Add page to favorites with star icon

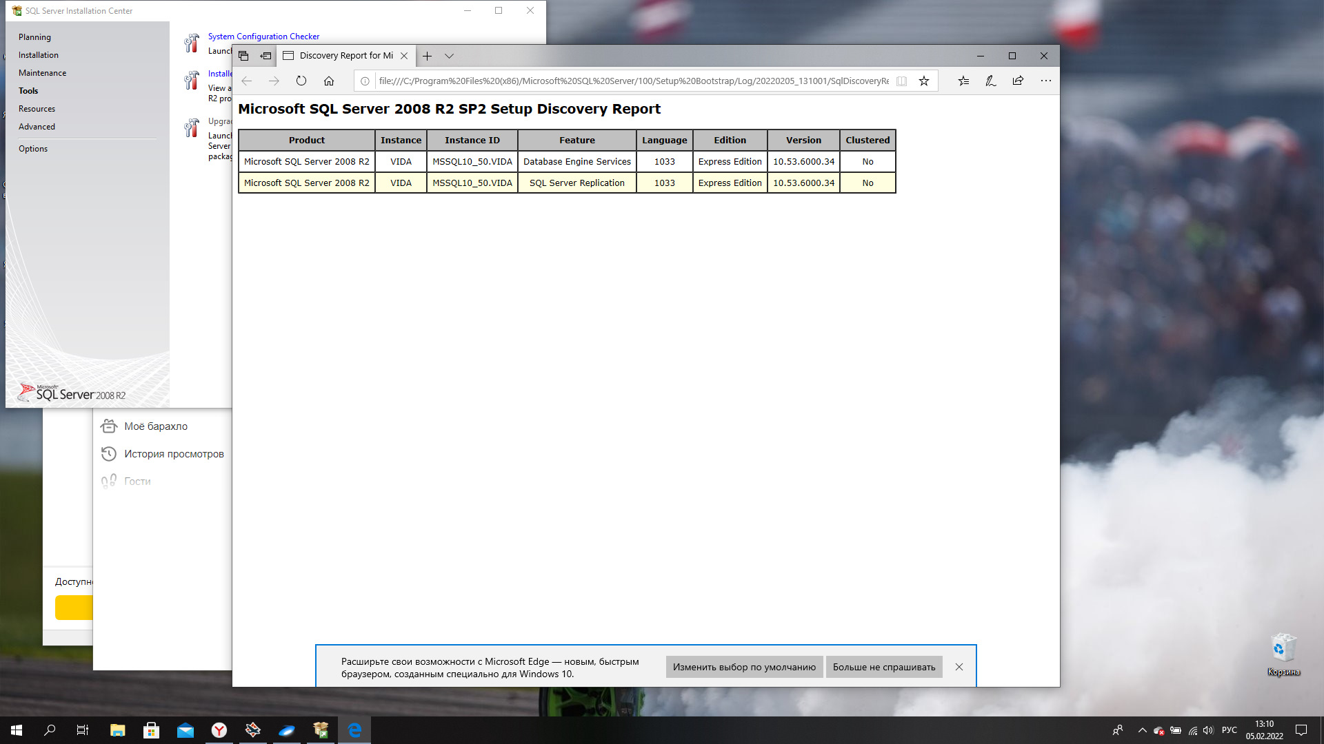click(924, 81)
